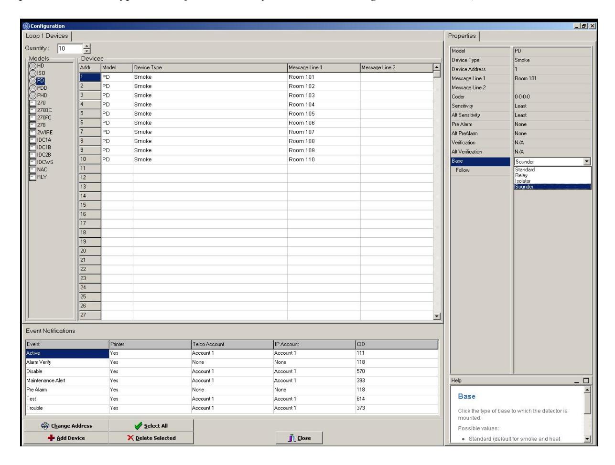The image size is (615, 465).
Task: Maximize the Help pane
Action: pyautogui.click(x=587, y=381)
